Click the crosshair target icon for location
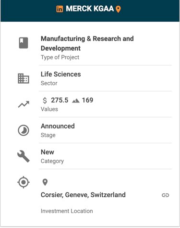 click(x=24, y=182)
